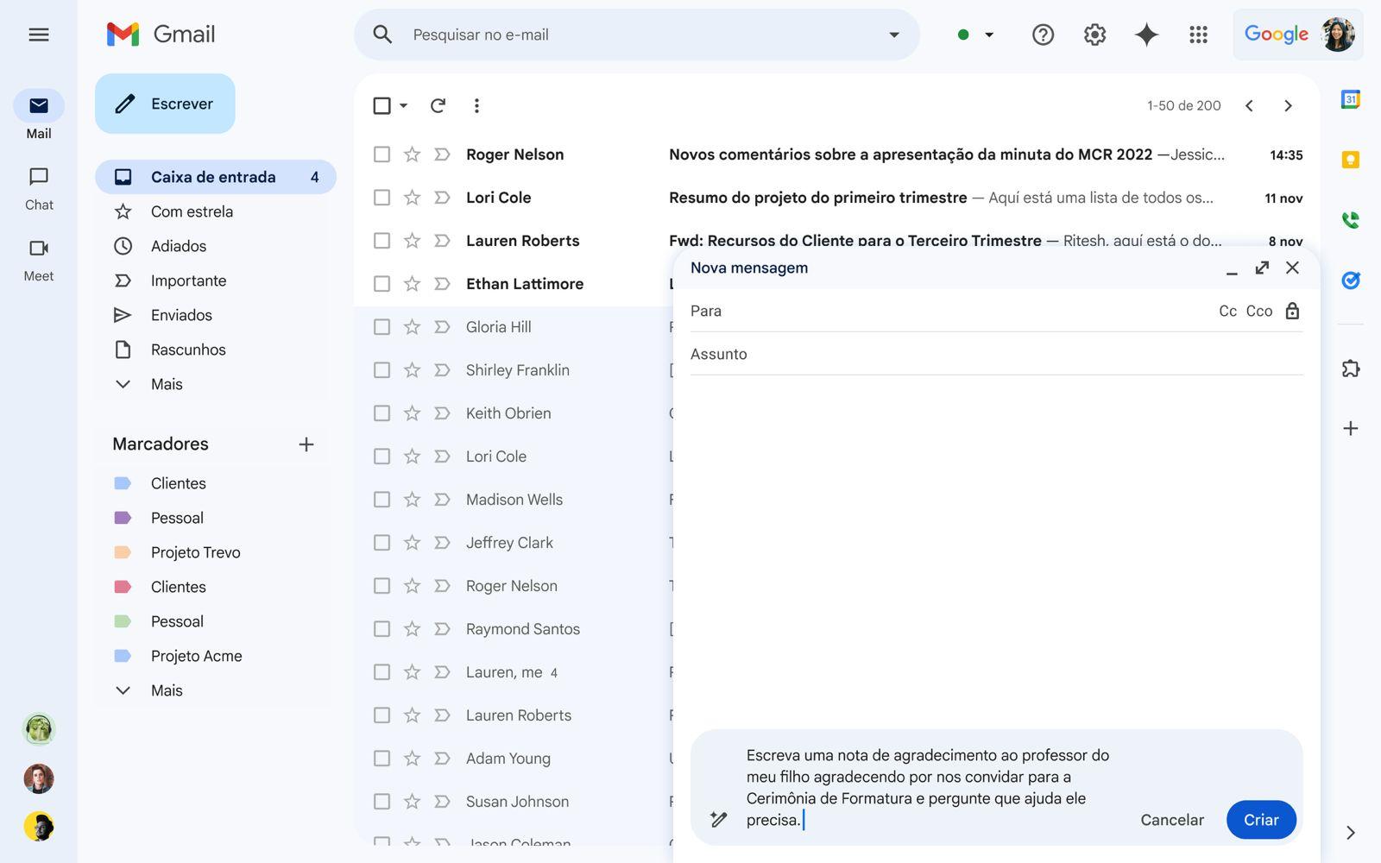Star Lori Cole's project summary email

click(412, 197)
